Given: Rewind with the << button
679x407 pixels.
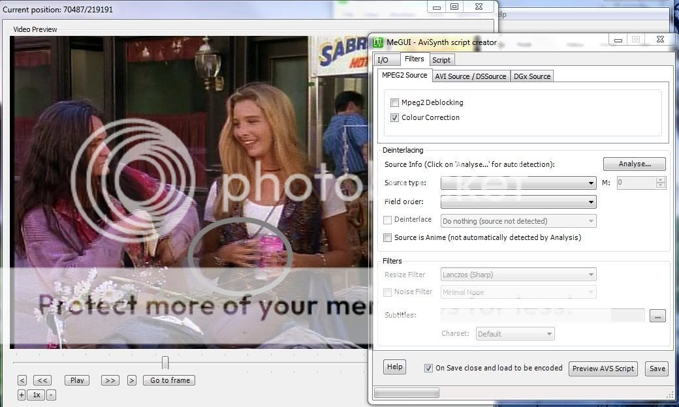Looking at the screenshot, I should (42, 380).
